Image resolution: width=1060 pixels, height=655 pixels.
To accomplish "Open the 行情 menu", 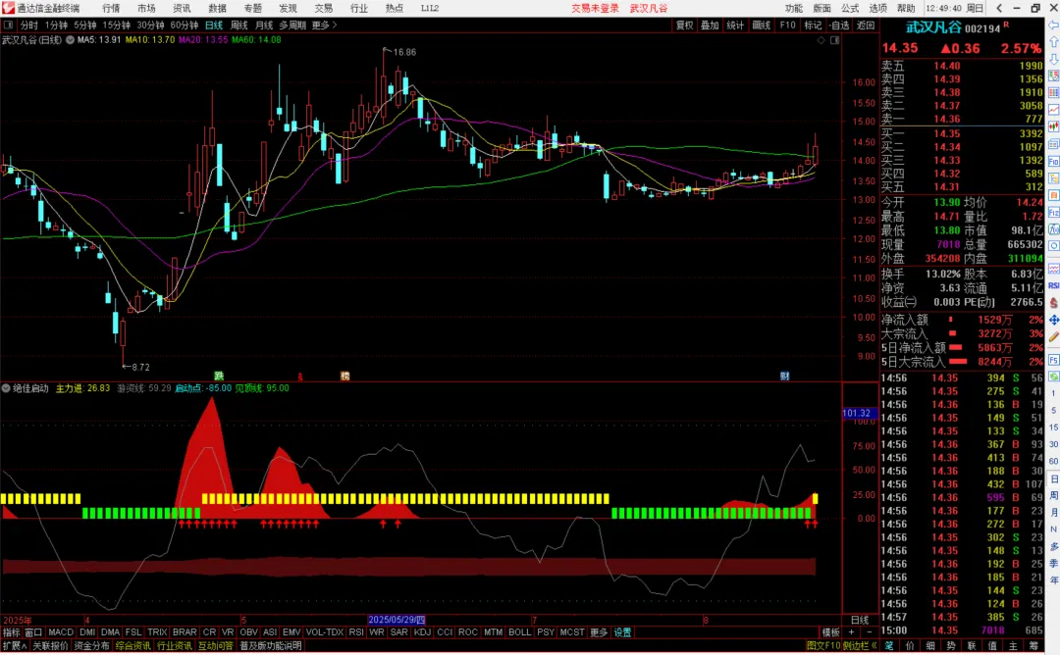I will [111, 8].
